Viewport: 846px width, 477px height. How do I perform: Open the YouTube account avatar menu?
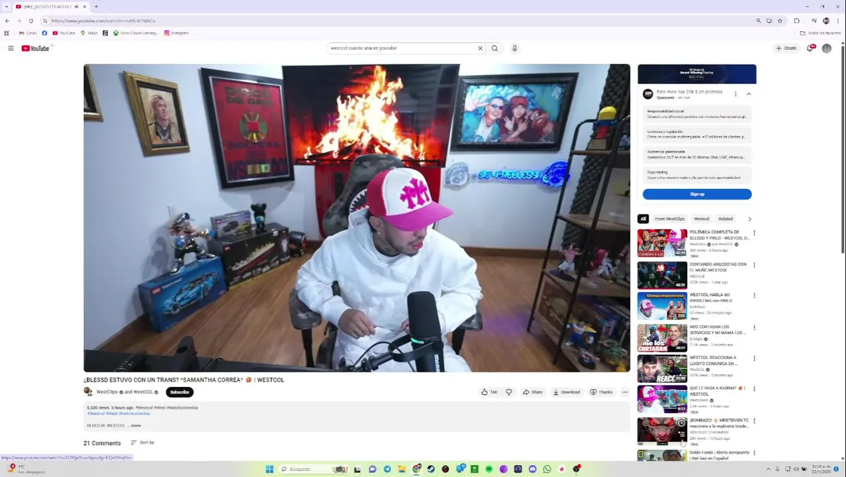(826, 48)
